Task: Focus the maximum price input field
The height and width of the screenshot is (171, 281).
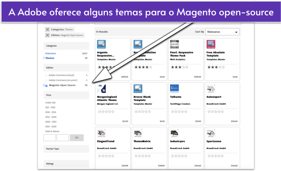Action: [63, 138]
